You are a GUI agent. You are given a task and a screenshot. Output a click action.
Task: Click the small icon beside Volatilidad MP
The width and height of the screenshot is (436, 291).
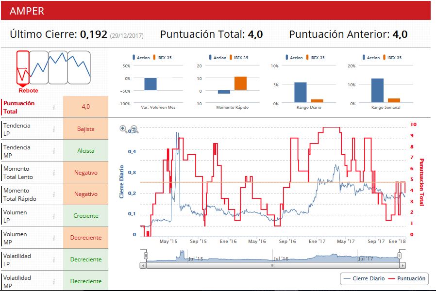[54, 282]
